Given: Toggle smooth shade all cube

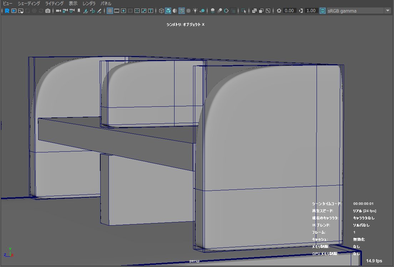Looking at the screenshot, I should click(x=168, y=11).
